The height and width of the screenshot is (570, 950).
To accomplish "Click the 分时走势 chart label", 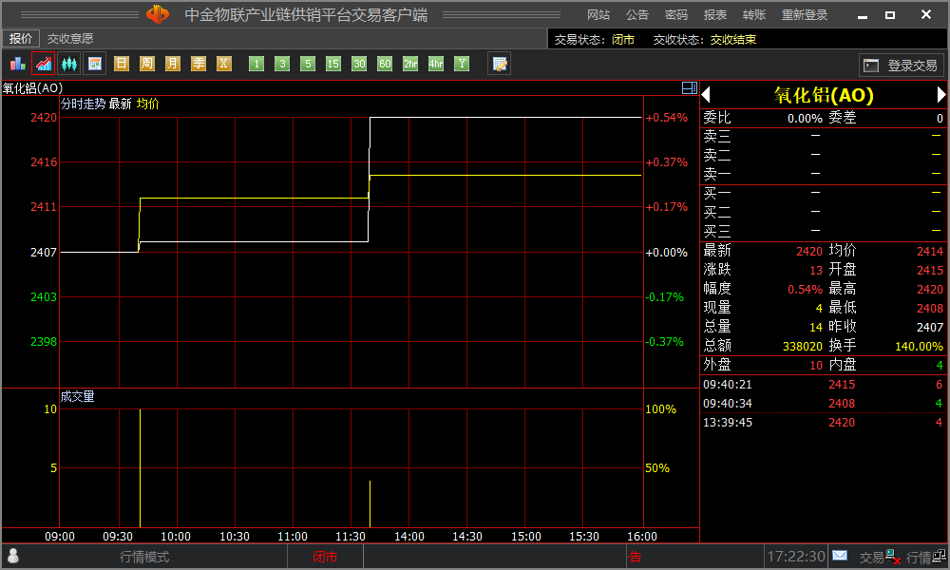I will 83,104.
